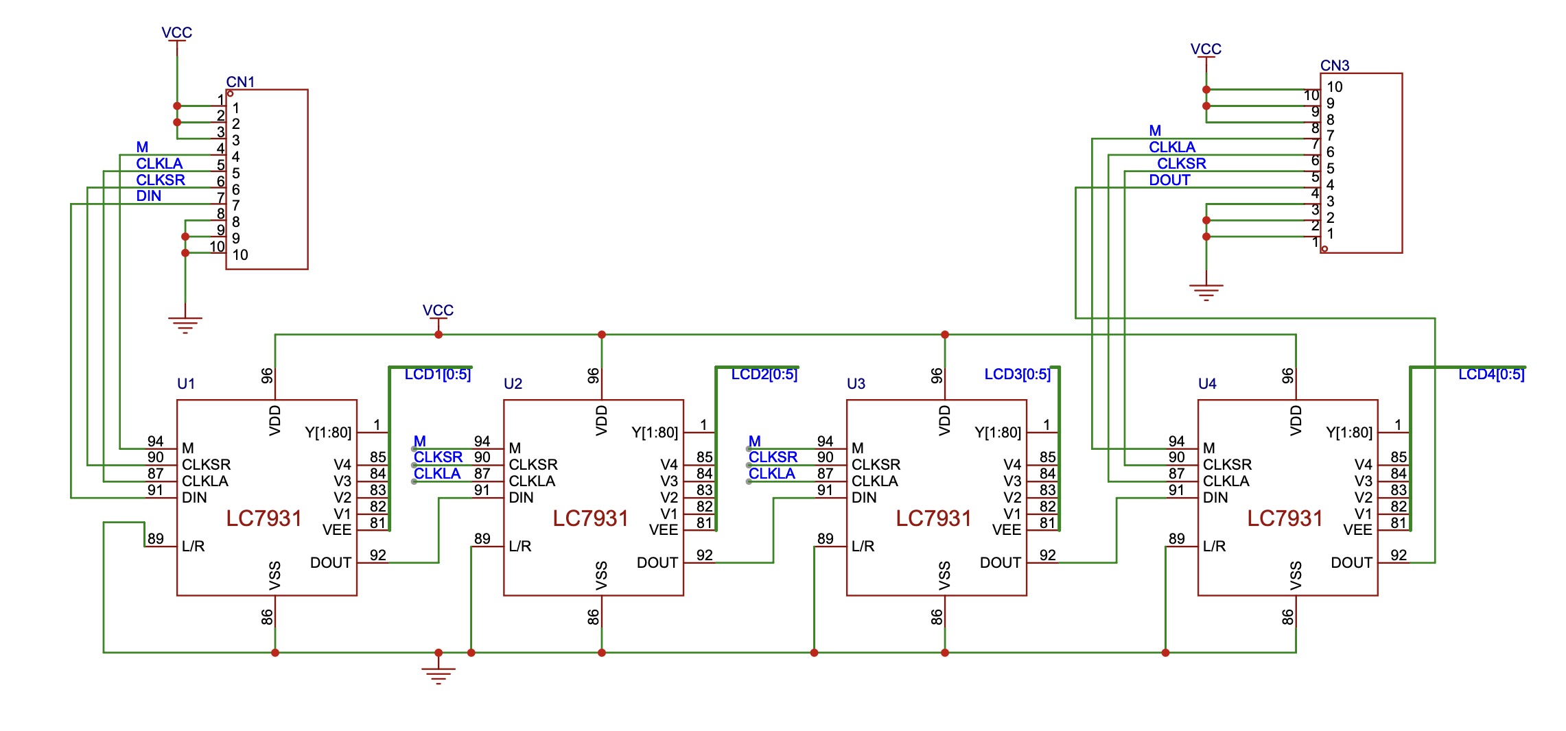Screen dimensions: 1566x731
Task: Select the DOUT net label near CN3
Action: 1170,180
